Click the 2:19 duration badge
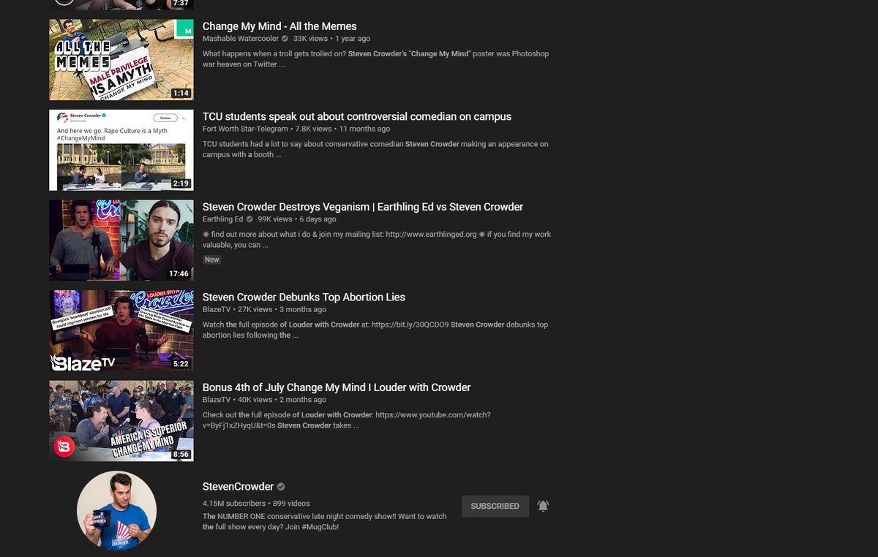878x557 pixels. [181, 183]
